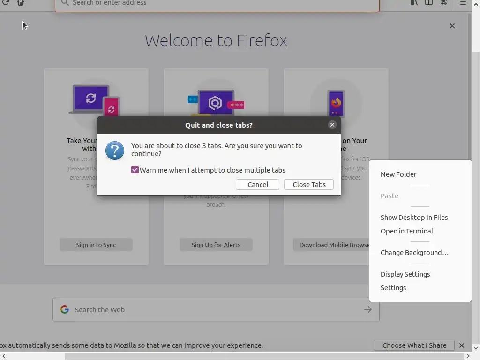Confirm with Close Tabs button
Screen dimensions: 480x360
[309, 185]
